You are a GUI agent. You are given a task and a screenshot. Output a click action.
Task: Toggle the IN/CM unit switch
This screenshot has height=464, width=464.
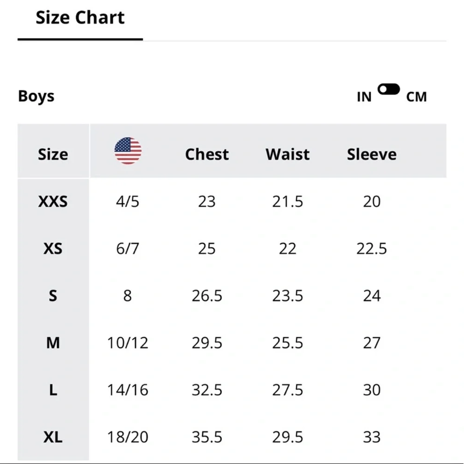point(388,89)
